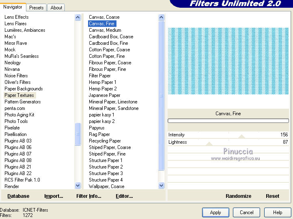Image resolution: width=293 pixels, height=219 pixels.
Task: Click Randomize
Action: point(239,196)
